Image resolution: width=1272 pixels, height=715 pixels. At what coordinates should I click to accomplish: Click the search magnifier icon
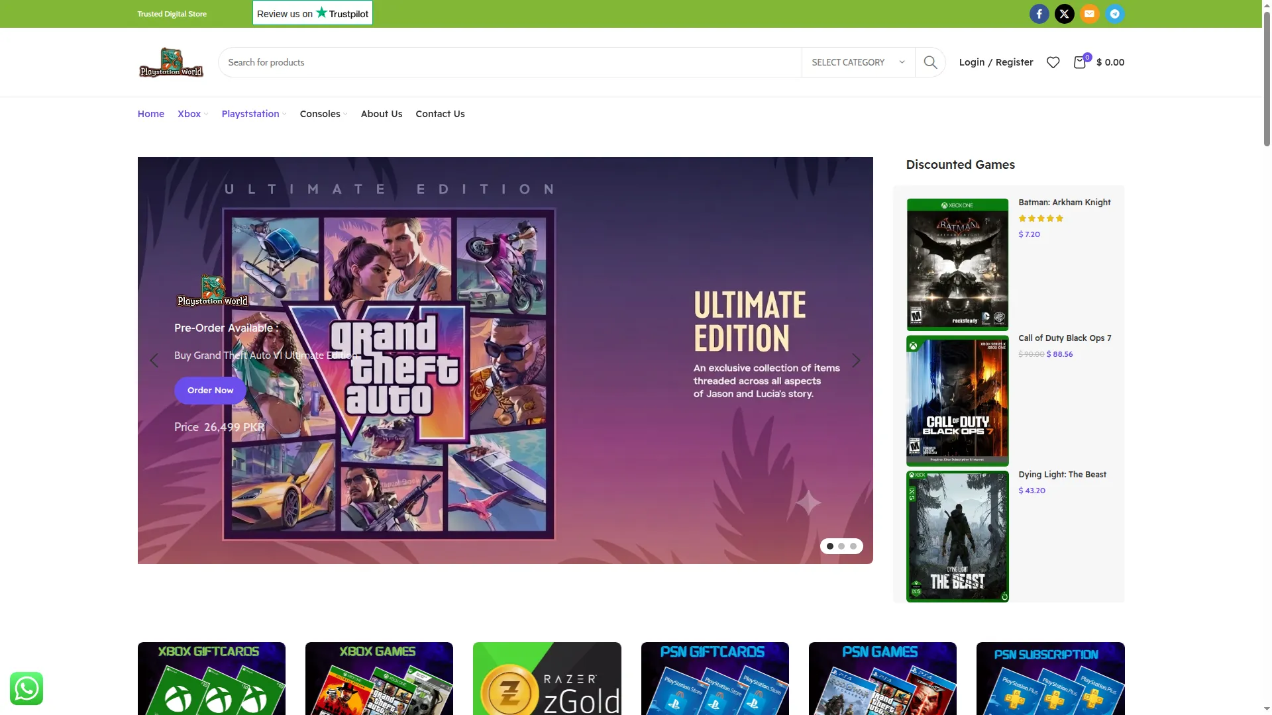click(x=930, y=62)
